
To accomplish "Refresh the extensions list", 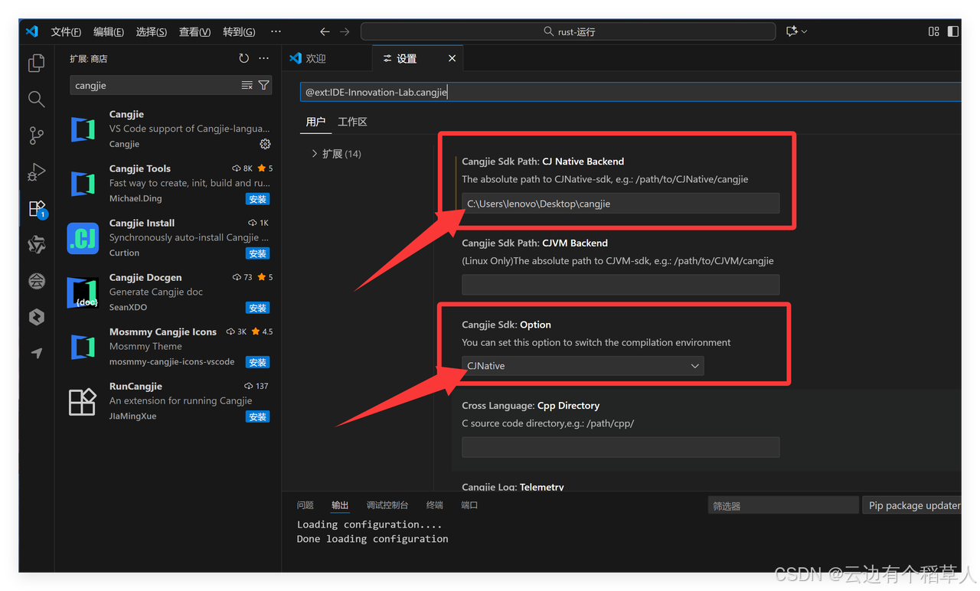I will (x=243, y=58).
